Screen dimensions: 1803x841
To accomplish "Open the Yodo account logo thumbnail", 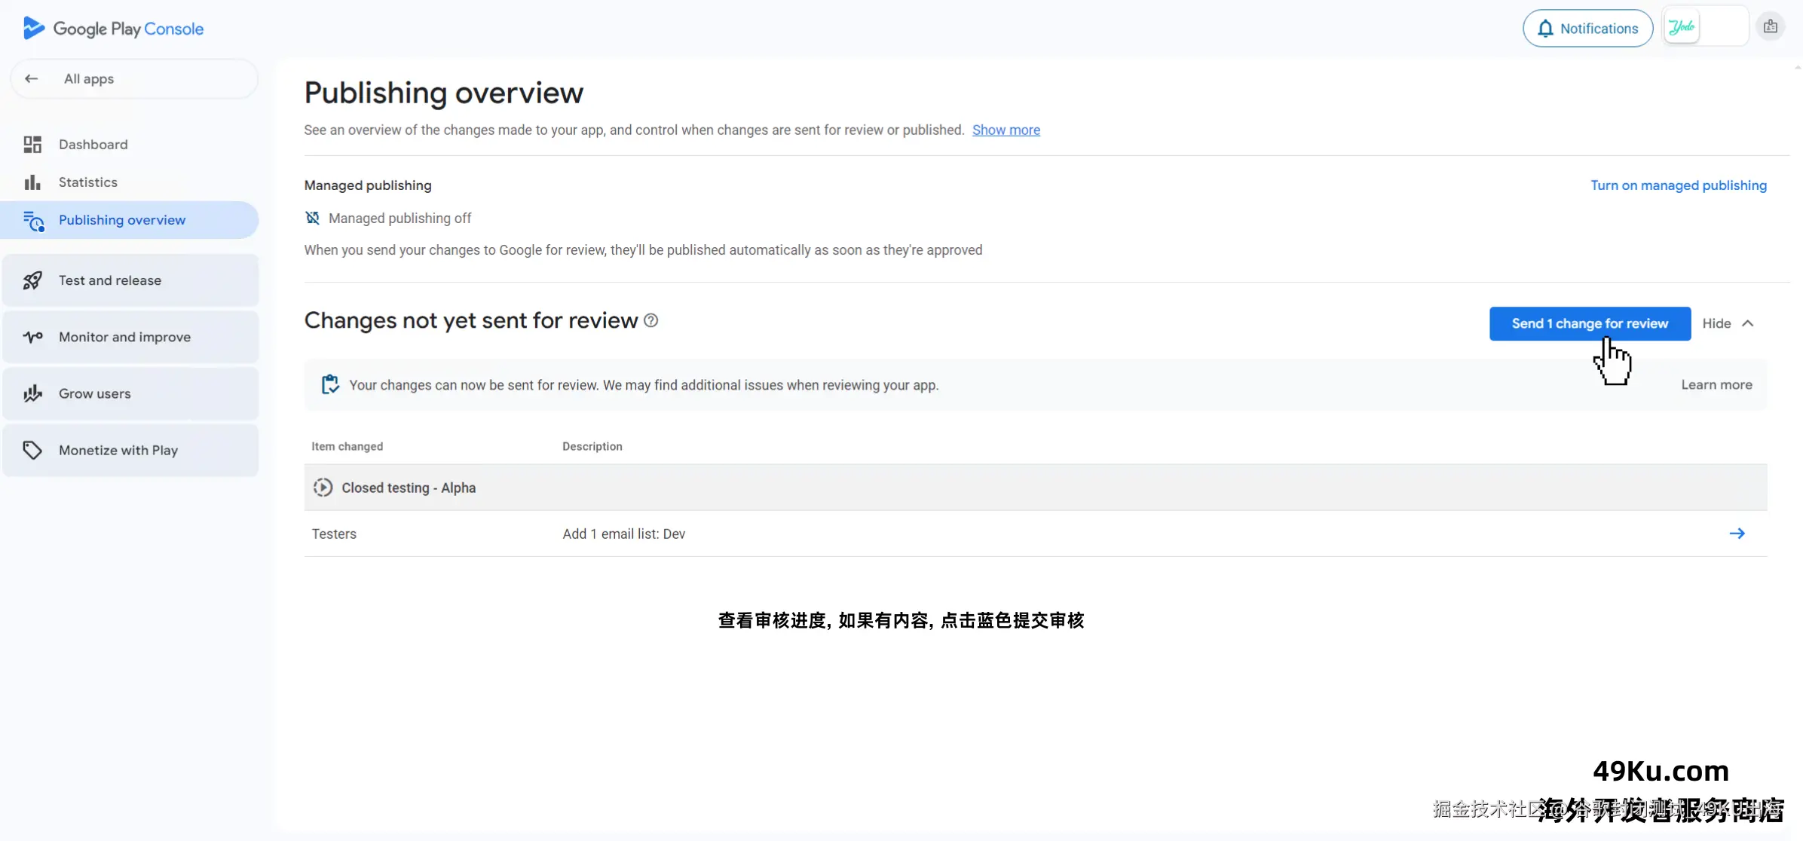I will click(1682, 28).
